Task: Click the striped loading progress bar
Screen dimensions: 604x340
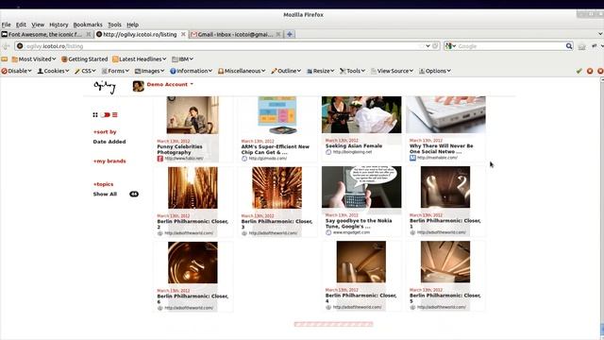Action: tap(333, 324)
